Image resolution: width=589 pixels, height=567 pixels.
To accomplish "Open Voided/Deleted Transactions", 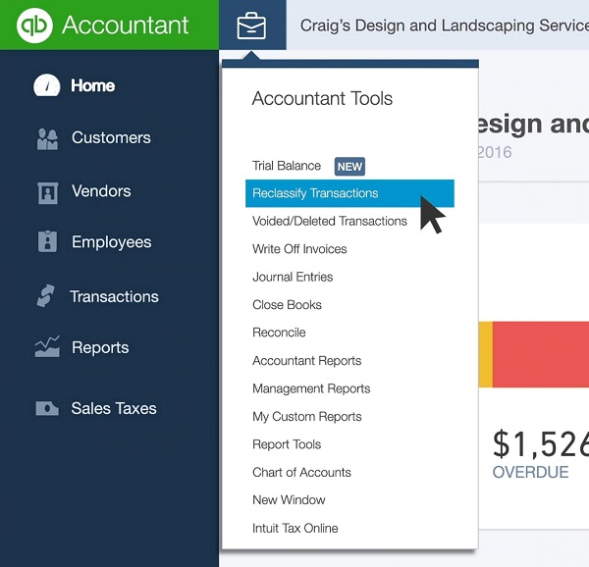I will (330, 221).
